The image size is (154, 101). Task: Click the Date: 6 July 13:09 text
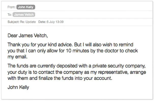[x=51, y=22]
